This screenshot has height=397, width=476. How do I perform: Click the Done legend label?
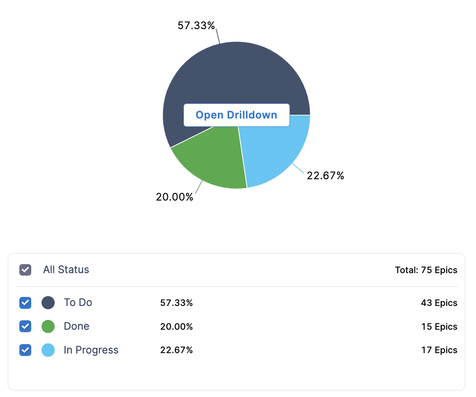pos(76,326)
